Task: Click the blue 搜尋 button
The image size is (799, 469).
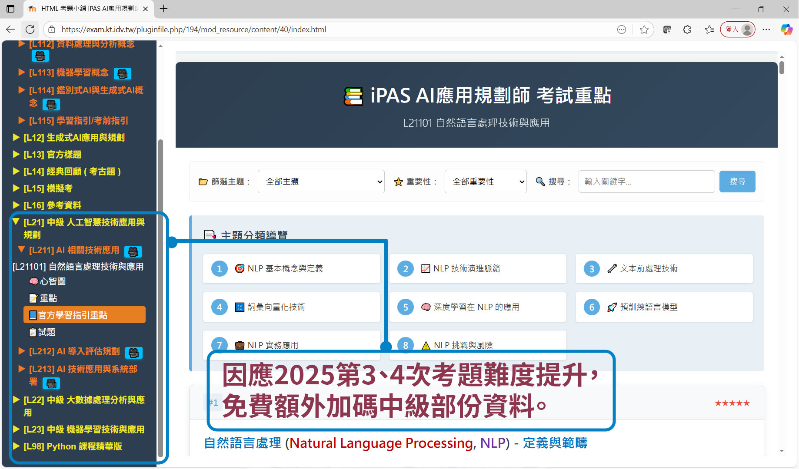Action: pyautogui.click(x=737, y=182)
